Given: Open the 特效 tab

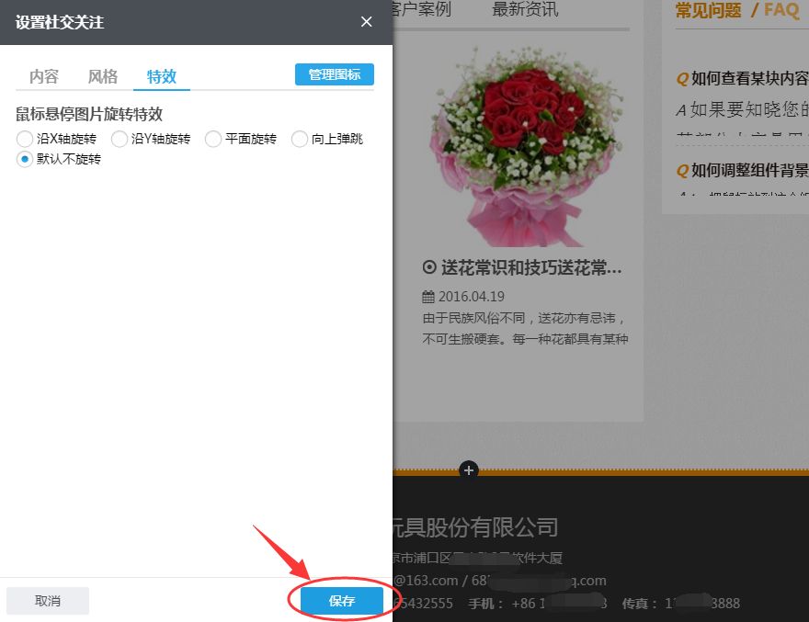Looking at the screenshot, I should (161, 77).
